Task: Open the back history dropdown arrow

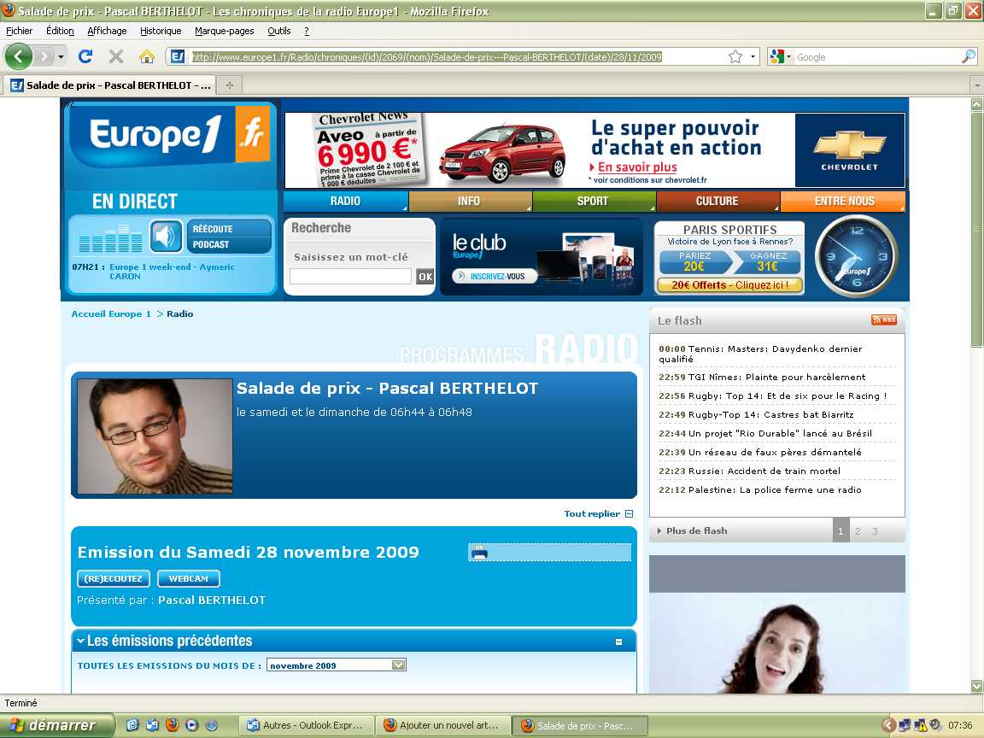Action: 61,56
